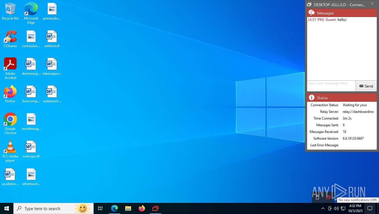Select the Firefox desktop shortcut
Image resolution: width=379 pixels, height=214 pixels.
10,94
